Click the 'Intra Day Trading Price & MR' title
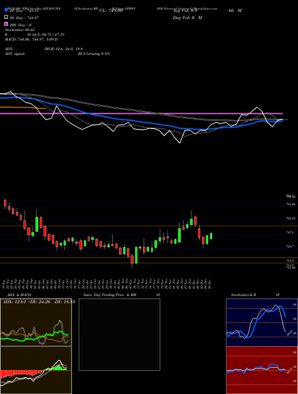Screen dimensions: 298x394 click(110, 295)
